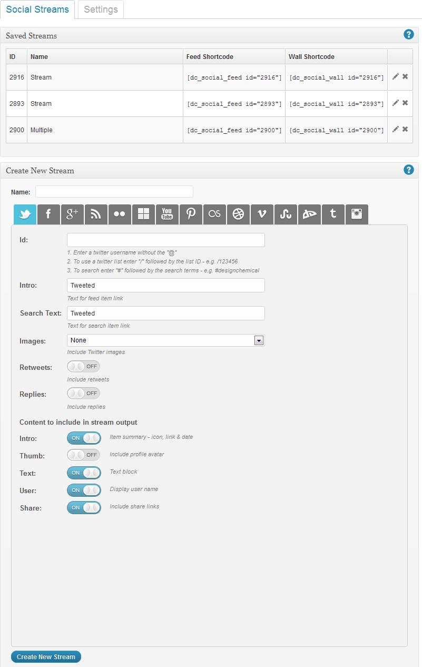This screenshot has width=422, height=667.
Task: Select the Vimeo stream type icon
Action: point(261,214)
